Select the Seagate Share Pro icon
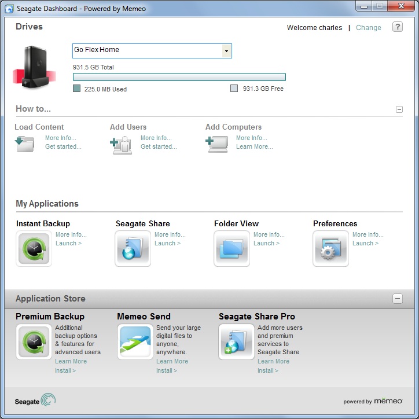Screen dimensions: 419x419 pyautogui.click(x=236, y=342)
